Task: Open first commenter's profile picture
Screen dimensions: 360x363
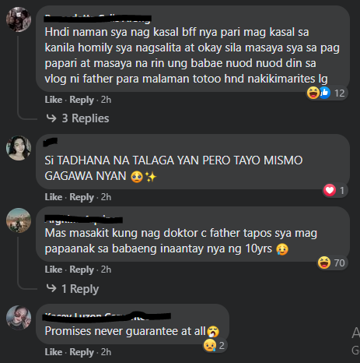Action: (19, 19)
